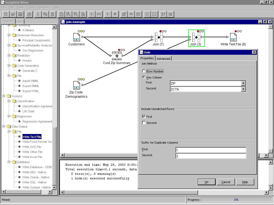Click the Paste clipboard toolbar icon
This screenshot has width=274, height=205.
52,14
